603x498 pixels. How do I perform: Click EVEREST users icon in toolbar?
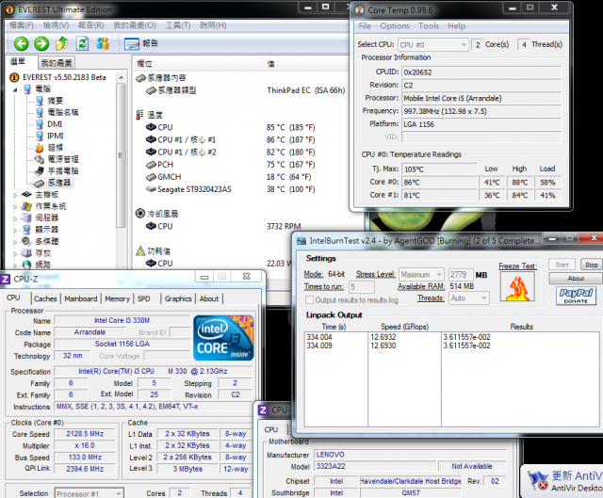coord(103,44)
